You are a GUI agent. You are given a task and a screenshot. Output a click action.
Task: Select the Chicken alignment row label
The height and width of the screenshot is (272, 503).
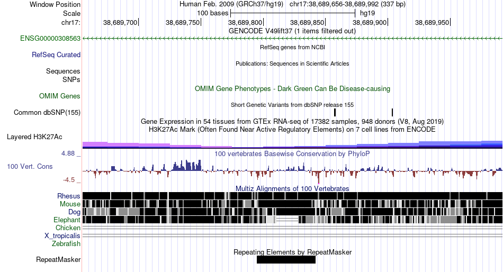point(68,228)
